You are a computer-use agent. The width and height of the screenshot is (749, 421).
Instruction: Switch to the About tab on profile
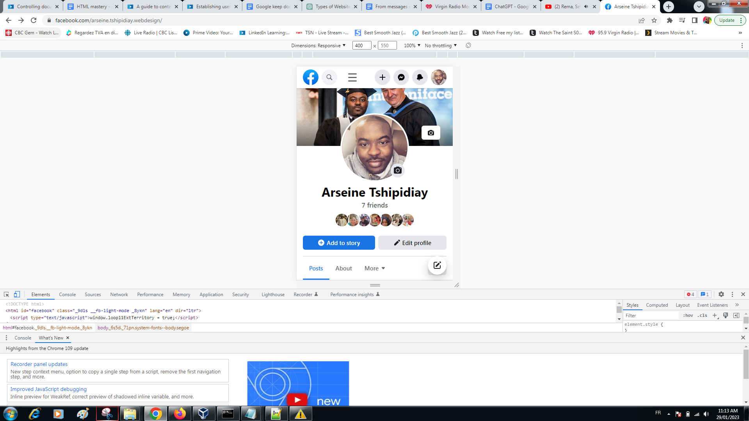(x=343, y=268)
